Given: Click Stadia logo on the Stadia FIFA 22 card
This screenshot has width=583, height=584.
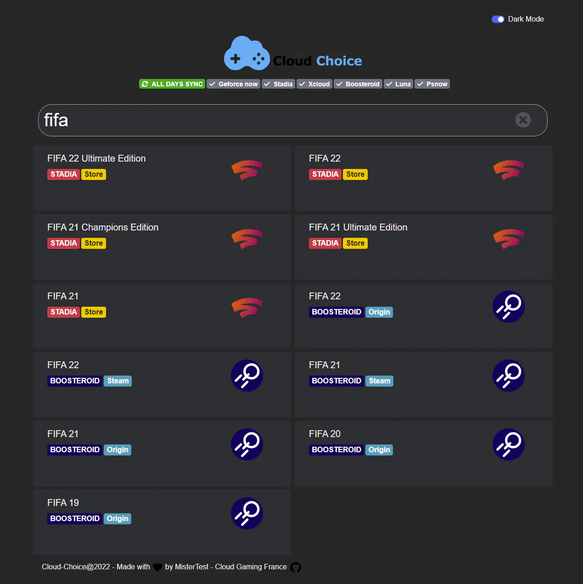Looking at the screenshot, I should [x=509, y=170].
